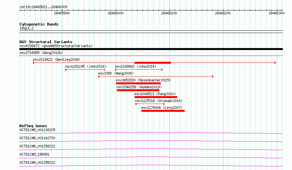The height and width of the screenshot is (170, 292).
Task: Open esv3652830 (Besenbacher2015) variant label
Action: pyautogui.click(x=143, y=80)
